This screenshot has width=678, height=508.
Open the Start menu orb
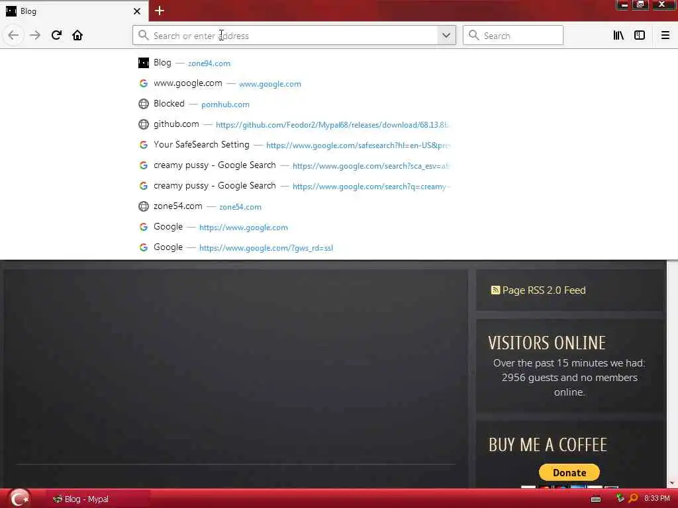[19, 499]
